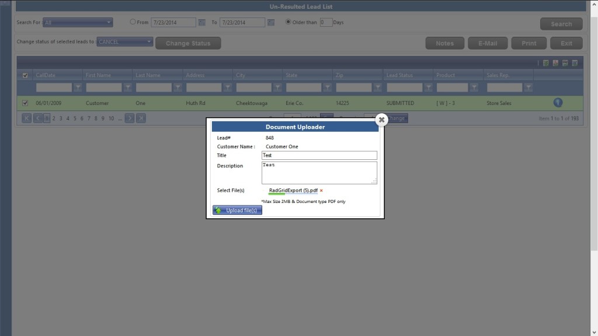This screenshot has width=598, height=336.
Task: Select the From date radio button
Action: pos(133,22)
